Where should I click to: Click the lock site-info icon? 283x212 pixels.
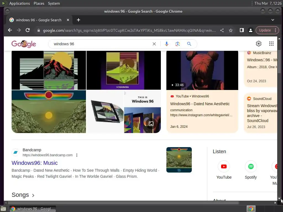coord(39,30)
